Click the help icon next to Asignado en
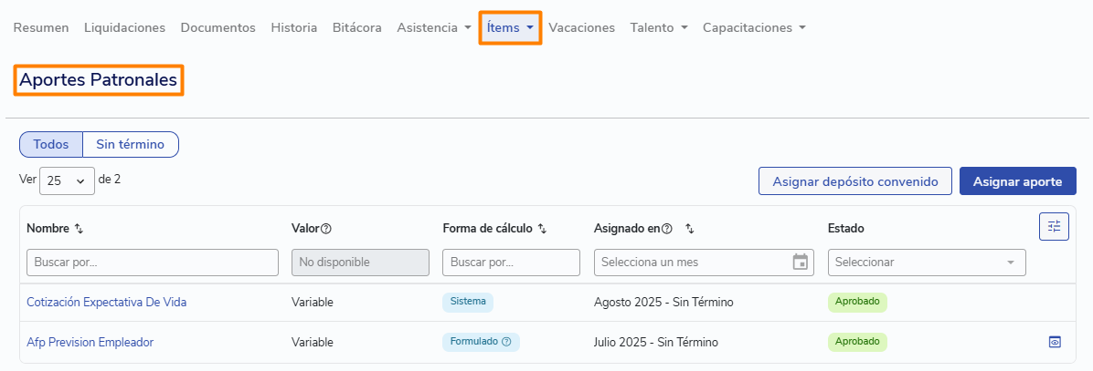 pyautogui.click(x=666, y=229)
